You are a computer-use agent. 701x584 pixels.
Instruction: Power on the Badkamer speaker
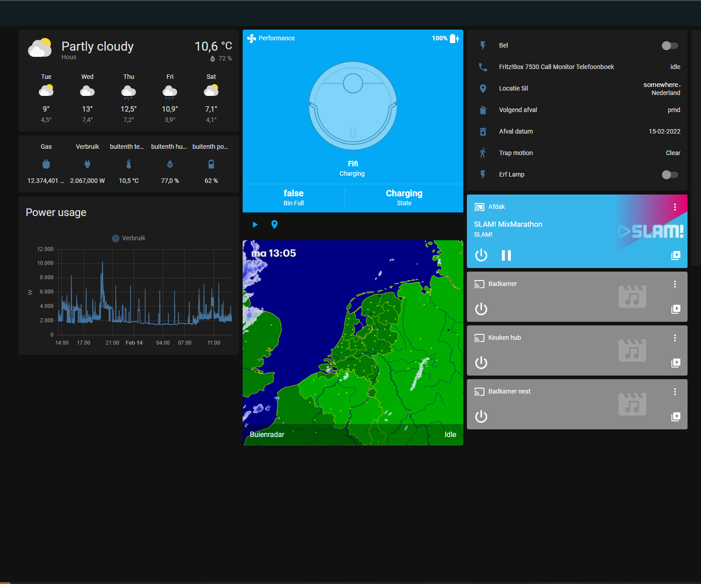tap(481, 309)
